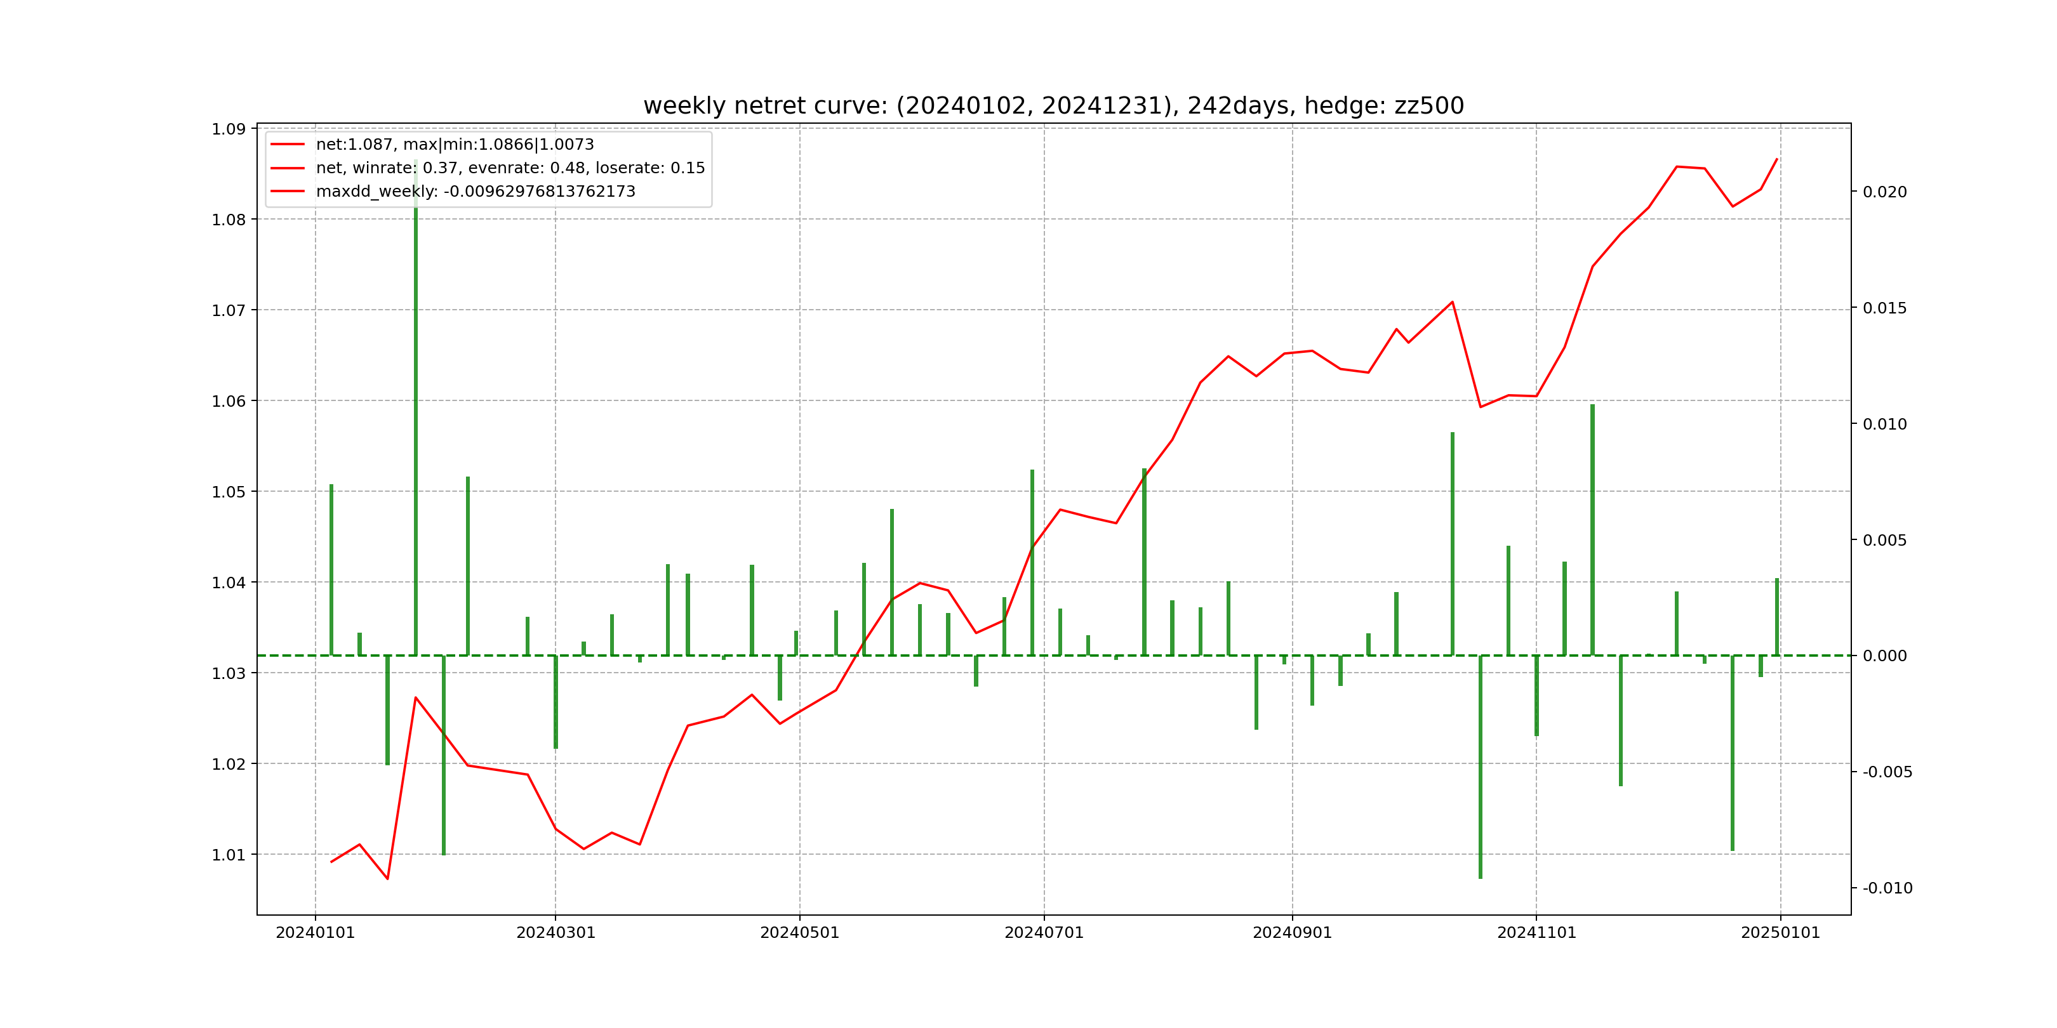Click x-axis label 20240101

pyautogui.click(x=315, y=933)
